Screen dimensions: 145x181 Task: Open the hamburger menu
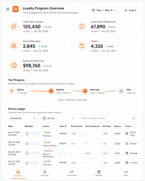pos(8,9)
